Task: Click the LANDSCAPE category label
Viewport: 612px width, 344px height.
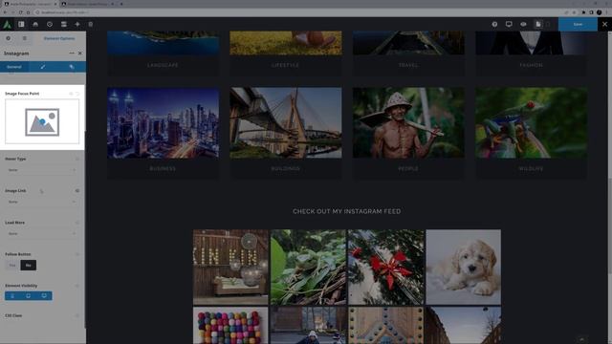Action: [163, 65]
